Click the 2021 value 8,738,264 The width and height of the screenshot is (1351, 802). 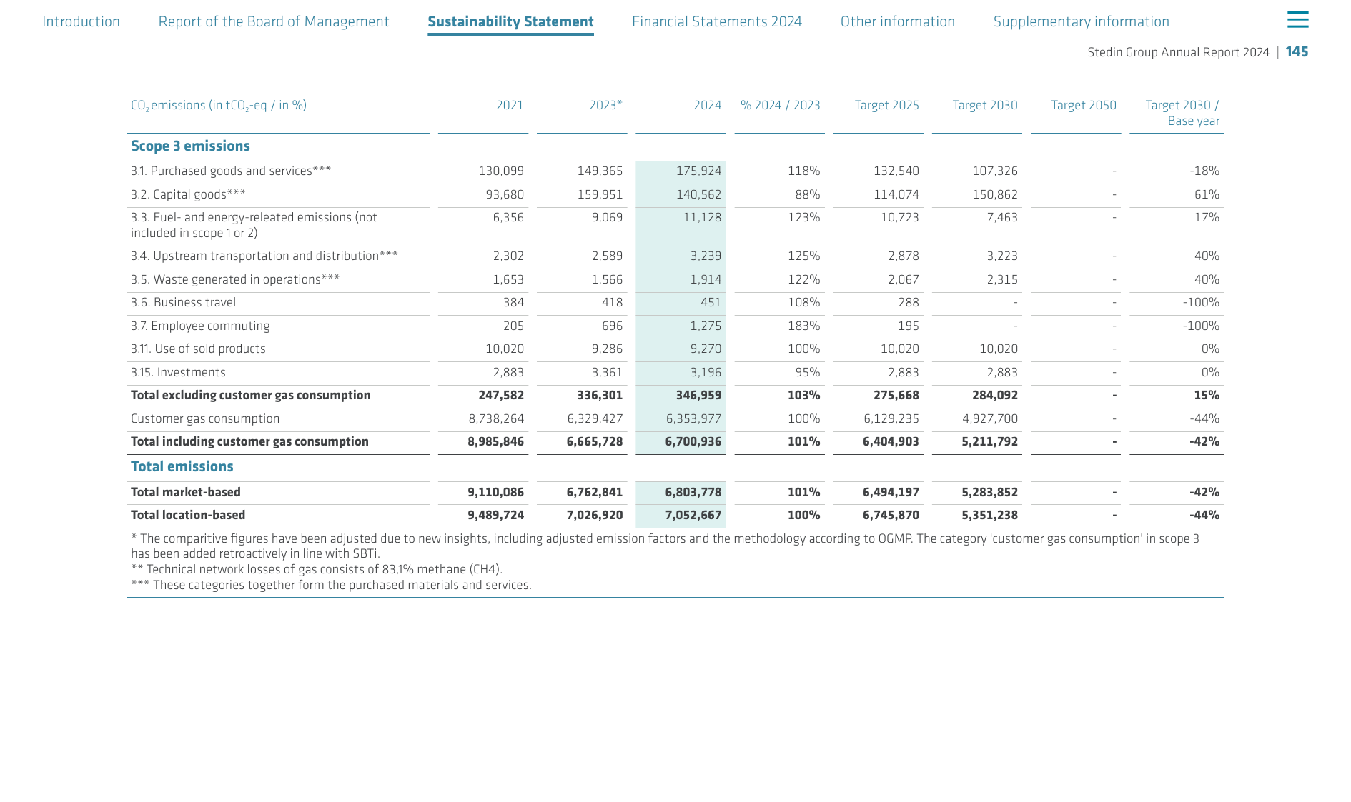point(496,418)
